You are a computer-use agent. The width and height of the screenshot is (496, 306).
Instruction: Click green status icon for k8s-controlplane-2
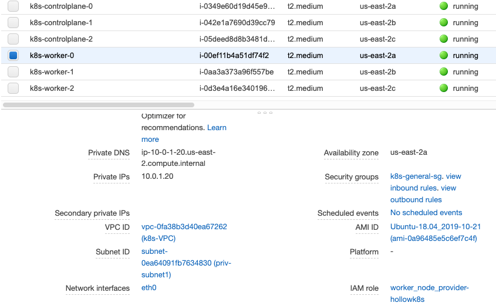point(443,39)
